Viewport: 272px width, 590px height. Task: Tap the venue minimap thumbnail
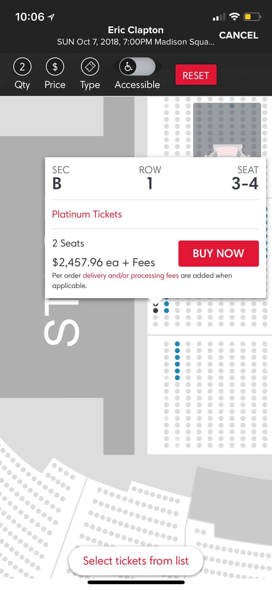pos(227,130)
